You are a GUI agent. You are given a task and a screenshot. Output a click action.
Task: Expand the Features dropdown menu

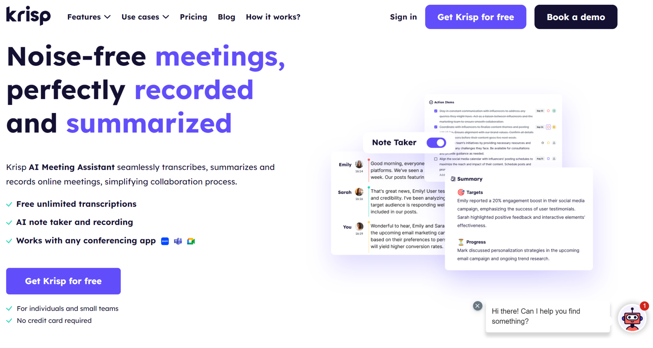(88, 17)
